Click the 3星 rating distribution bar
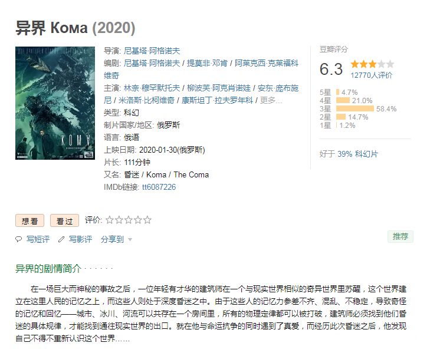 coord(355,109)
